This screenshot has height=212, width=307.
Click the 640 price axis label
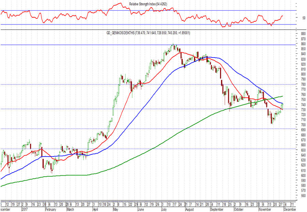click(303, 155)
